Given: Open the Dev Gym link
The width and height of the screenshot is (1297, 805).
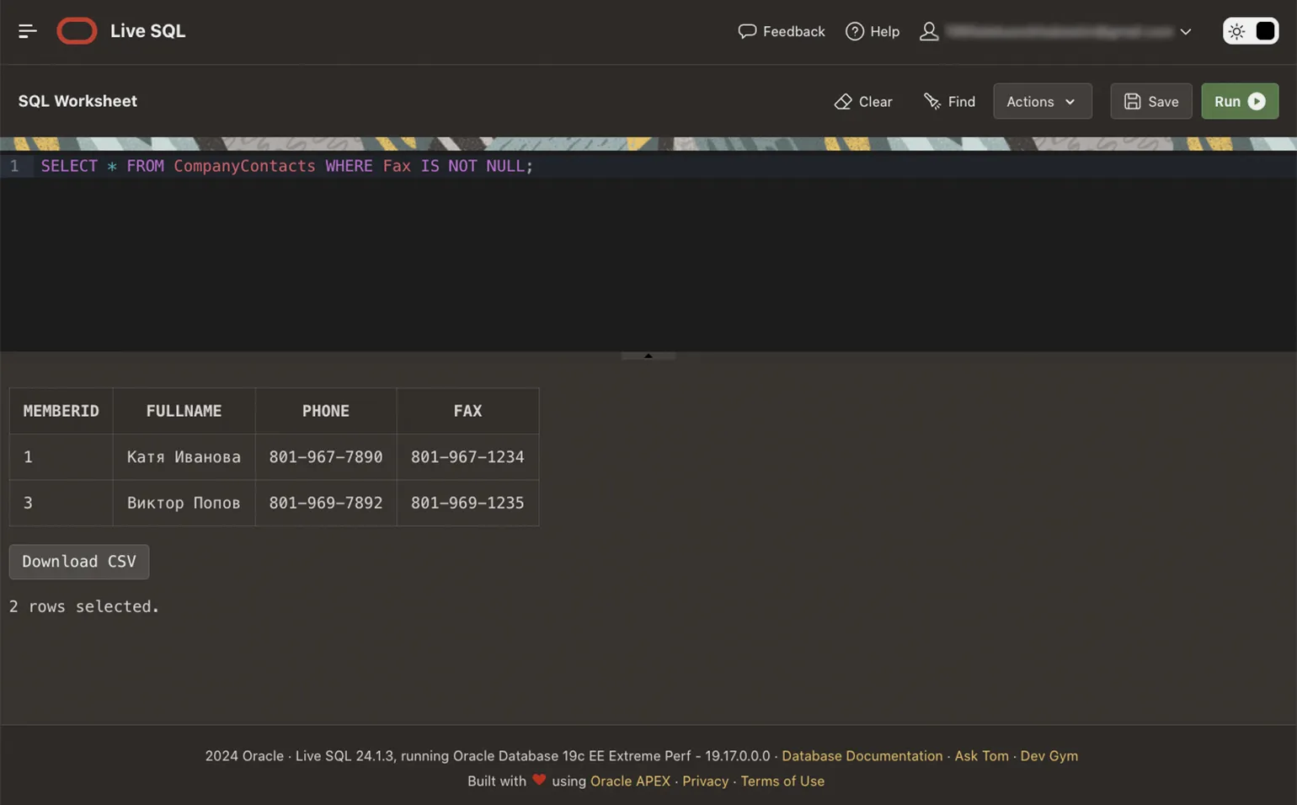Looking at the screenshot, I should coord(1049,756).
